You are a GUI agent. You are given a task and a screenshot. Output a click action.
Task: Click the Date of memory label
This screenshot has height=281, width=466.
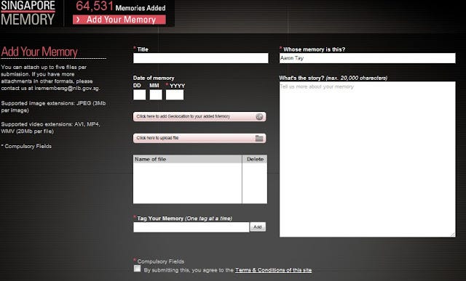tap(154, 78)
